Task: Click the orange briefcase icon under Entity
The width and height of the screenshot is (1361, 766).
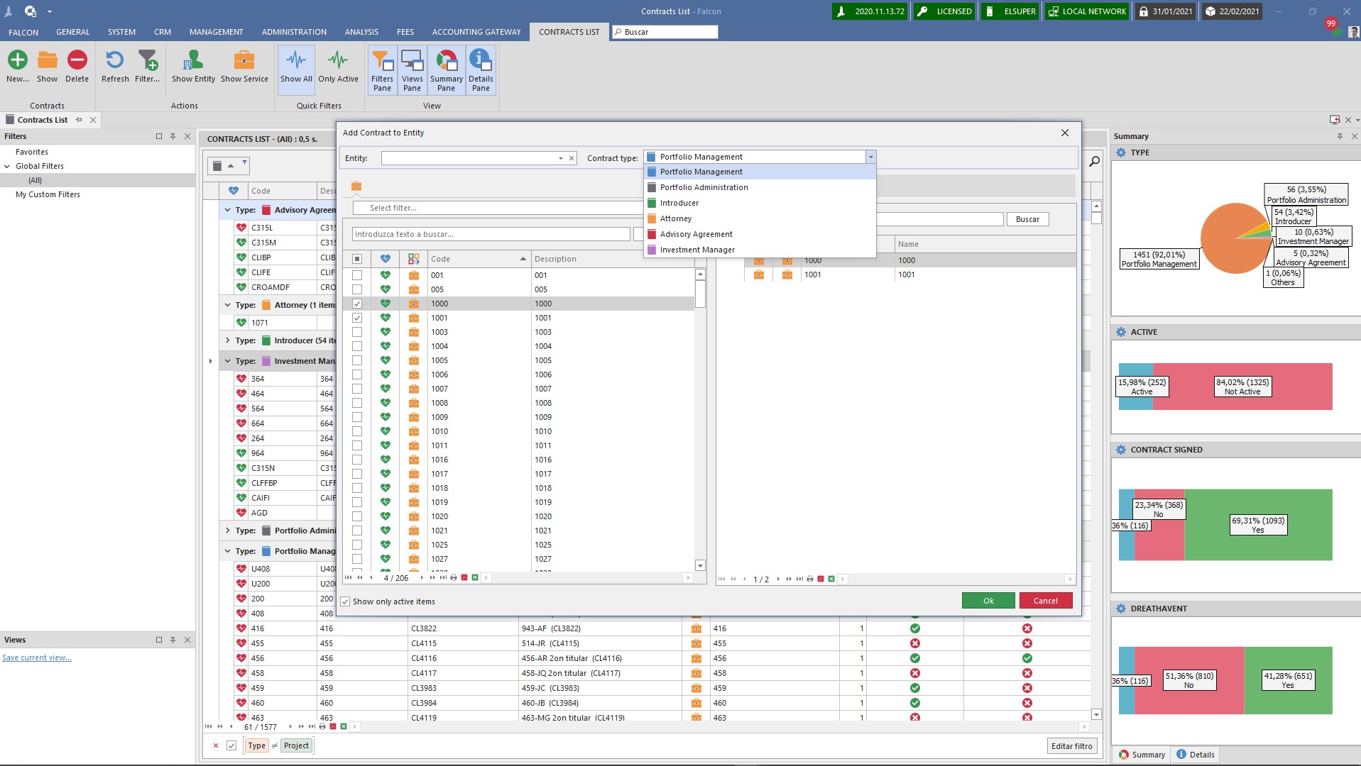Action: 356,186
